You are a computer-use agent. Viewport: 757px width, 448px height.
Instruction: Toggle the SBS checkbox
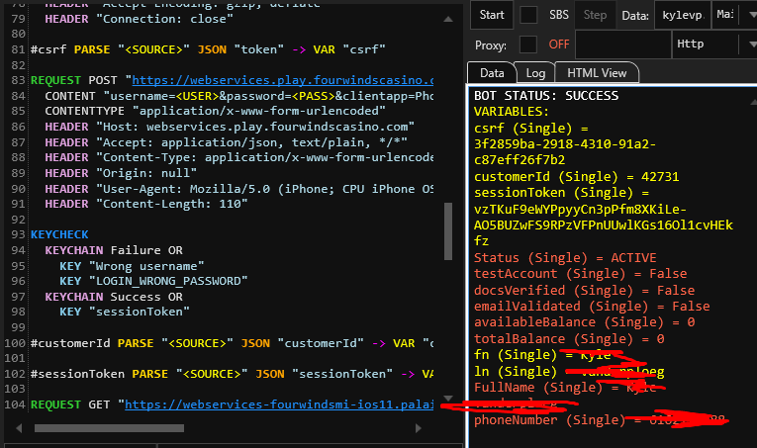point(528,15)
